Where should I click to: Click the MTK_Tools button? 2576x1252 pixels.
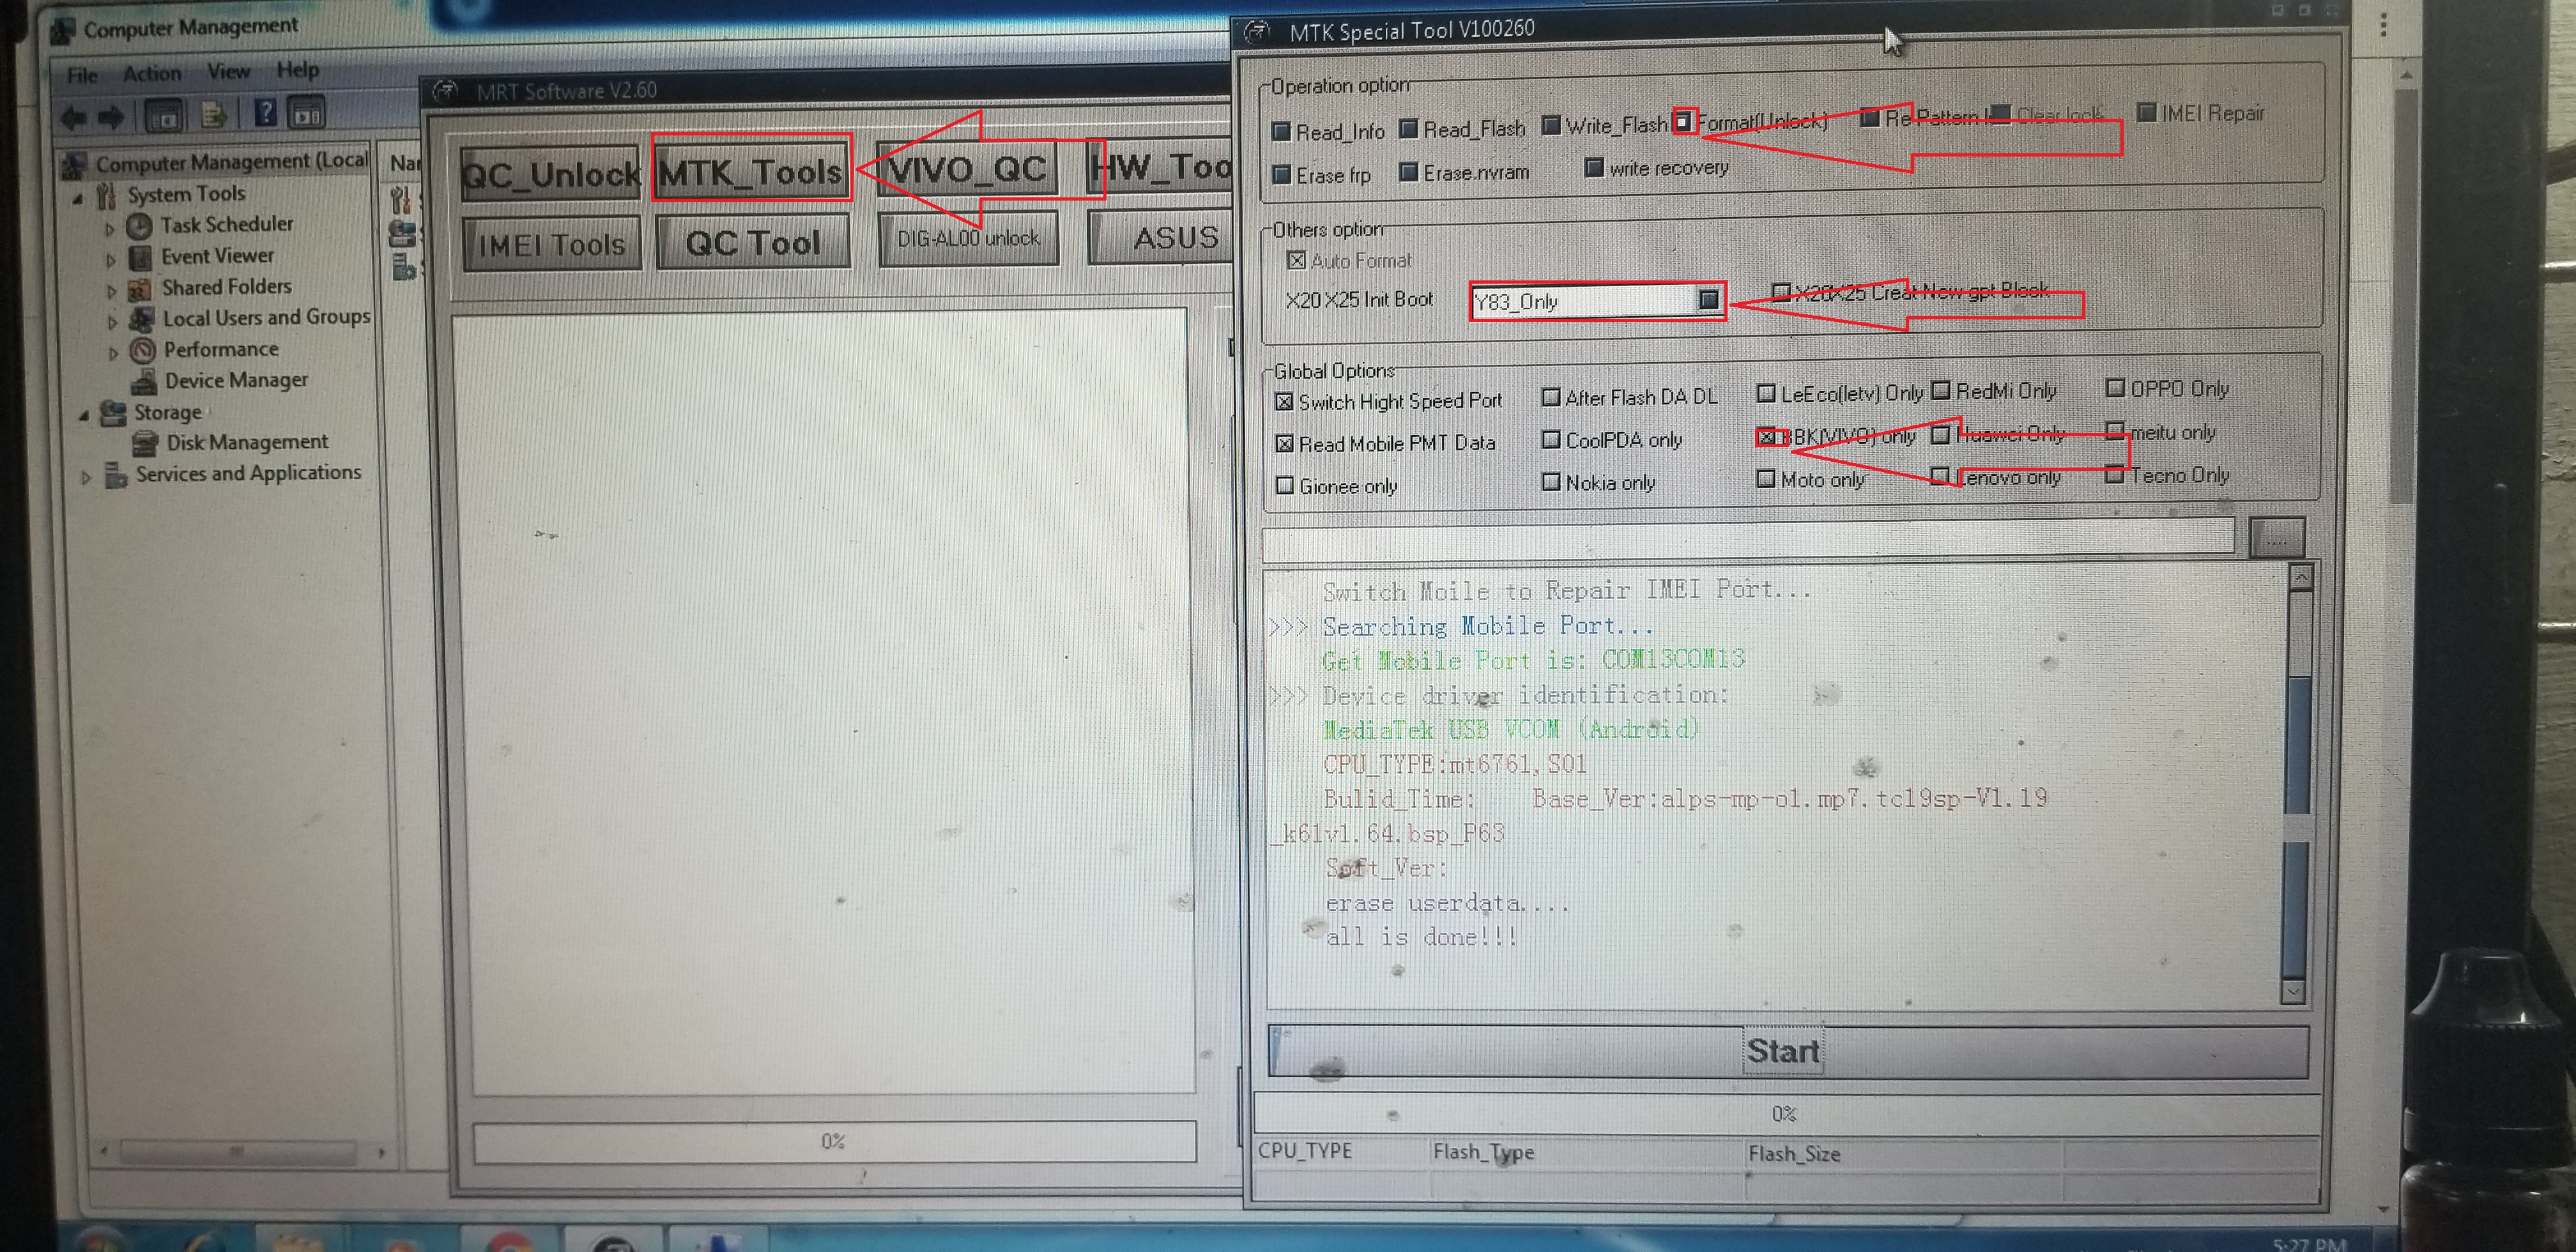click(751, 172)
